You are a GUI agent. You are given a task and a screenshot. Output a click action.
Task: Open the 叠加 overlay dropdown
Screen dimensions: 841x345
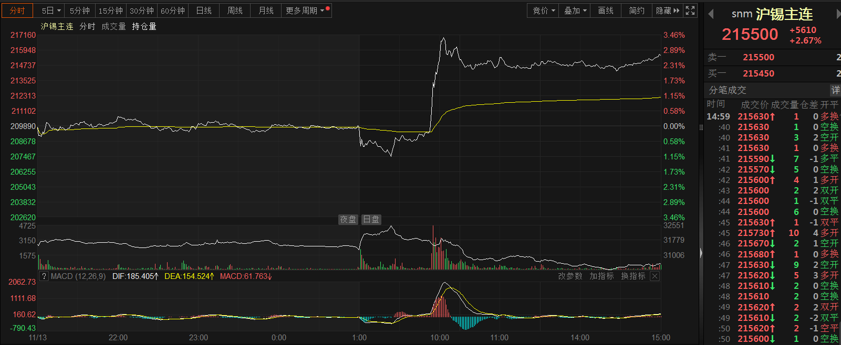[x=575, y=10]
